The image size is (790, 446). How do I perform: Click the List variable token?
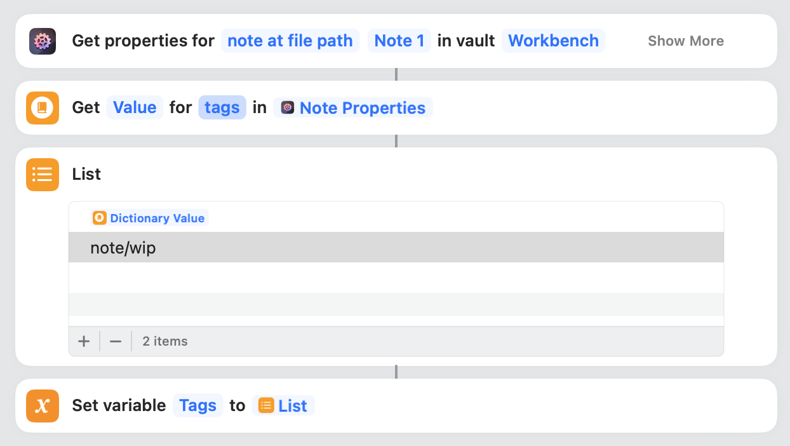click(283, 406)
